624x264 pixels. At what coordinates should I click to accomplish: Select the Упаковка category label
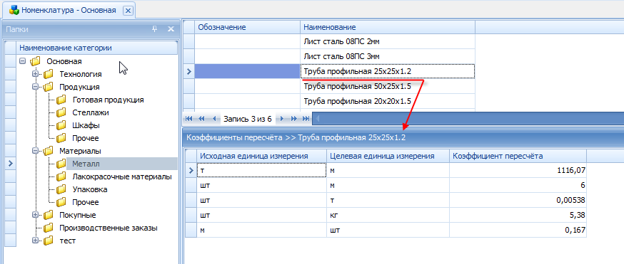[90, 189]
